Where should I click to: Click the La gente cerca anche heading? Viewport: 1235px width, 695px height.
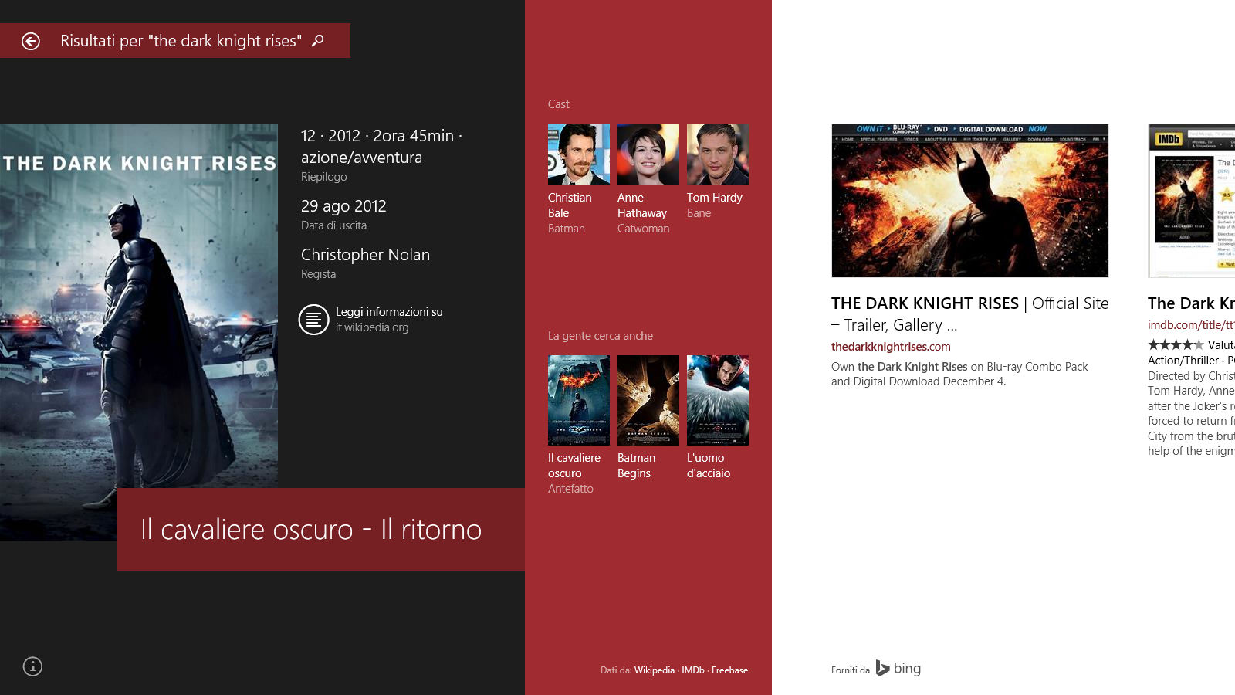601,336
